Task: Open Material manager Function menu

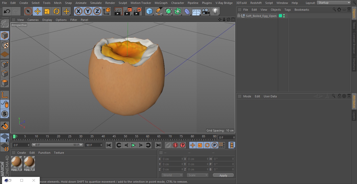Action: click(x=44, y=153)
